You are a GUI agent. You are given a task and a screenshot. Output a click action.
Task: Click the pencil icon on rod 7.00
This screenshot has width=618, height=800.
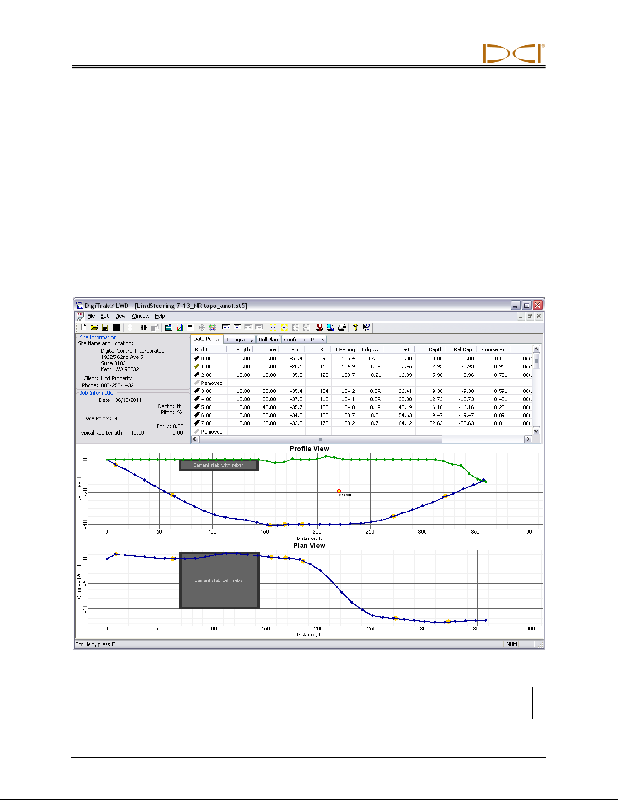pos(197,423)
